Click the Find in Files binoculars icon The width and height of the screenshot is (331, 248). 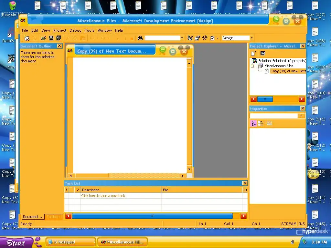[140, 38]
